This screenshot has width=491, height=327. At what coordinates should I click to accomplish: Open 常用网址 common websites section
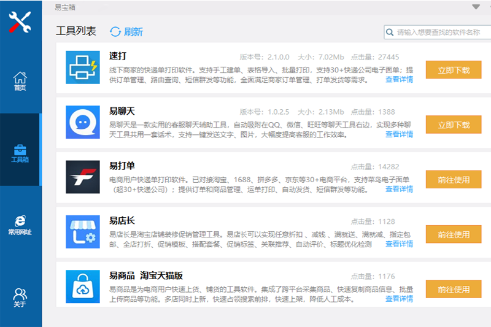click(20, 225)
